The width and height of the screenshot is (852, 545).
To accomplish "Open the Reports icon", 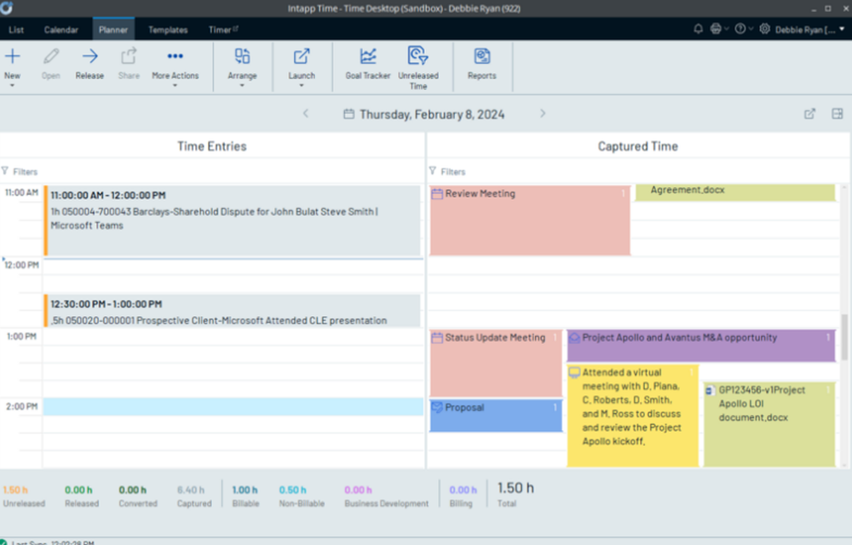I will point(482,56).
